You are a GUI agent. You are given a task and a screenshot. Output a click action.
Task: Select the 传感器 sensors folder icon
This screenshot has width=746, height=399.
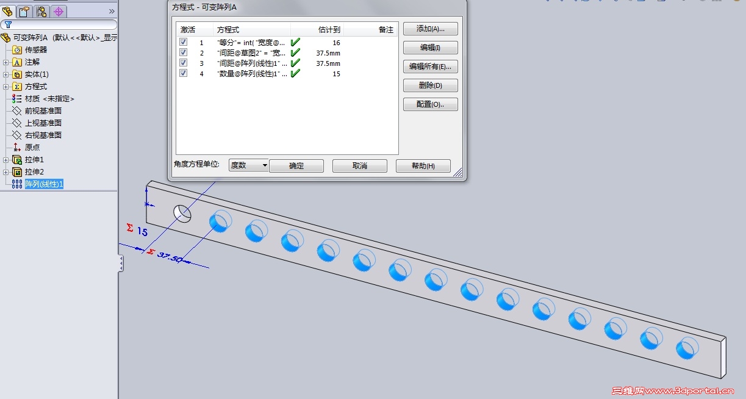coord(17,50)
